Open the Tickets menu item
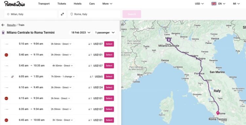Image resolution: width=246 pixels, height=125 pixels. 62,4
